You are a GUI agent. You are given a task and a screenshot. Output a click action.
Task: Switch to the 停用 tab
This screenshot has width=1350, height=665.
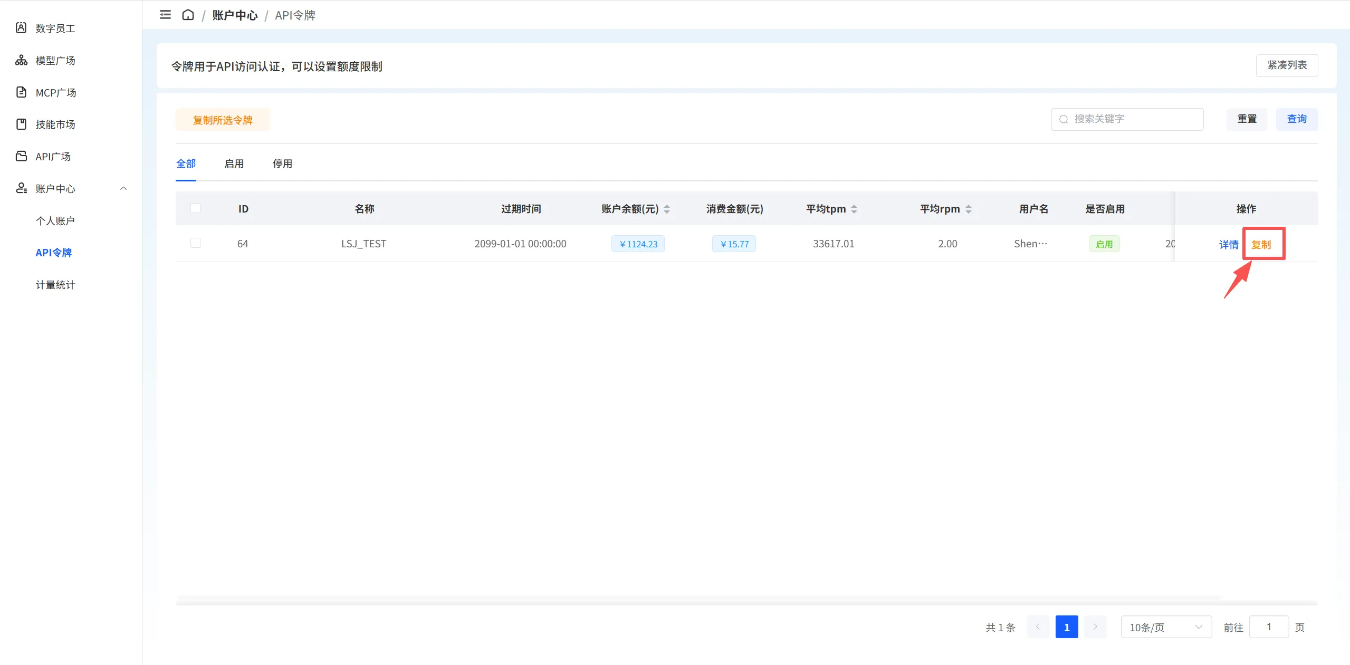(x=282, y=163)
